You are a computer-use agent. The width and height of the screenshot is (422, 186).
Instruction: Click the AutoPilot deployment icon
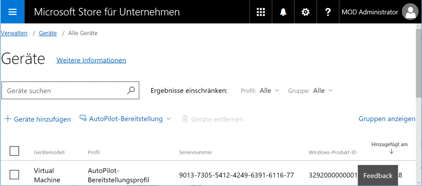tap(83, 118)
